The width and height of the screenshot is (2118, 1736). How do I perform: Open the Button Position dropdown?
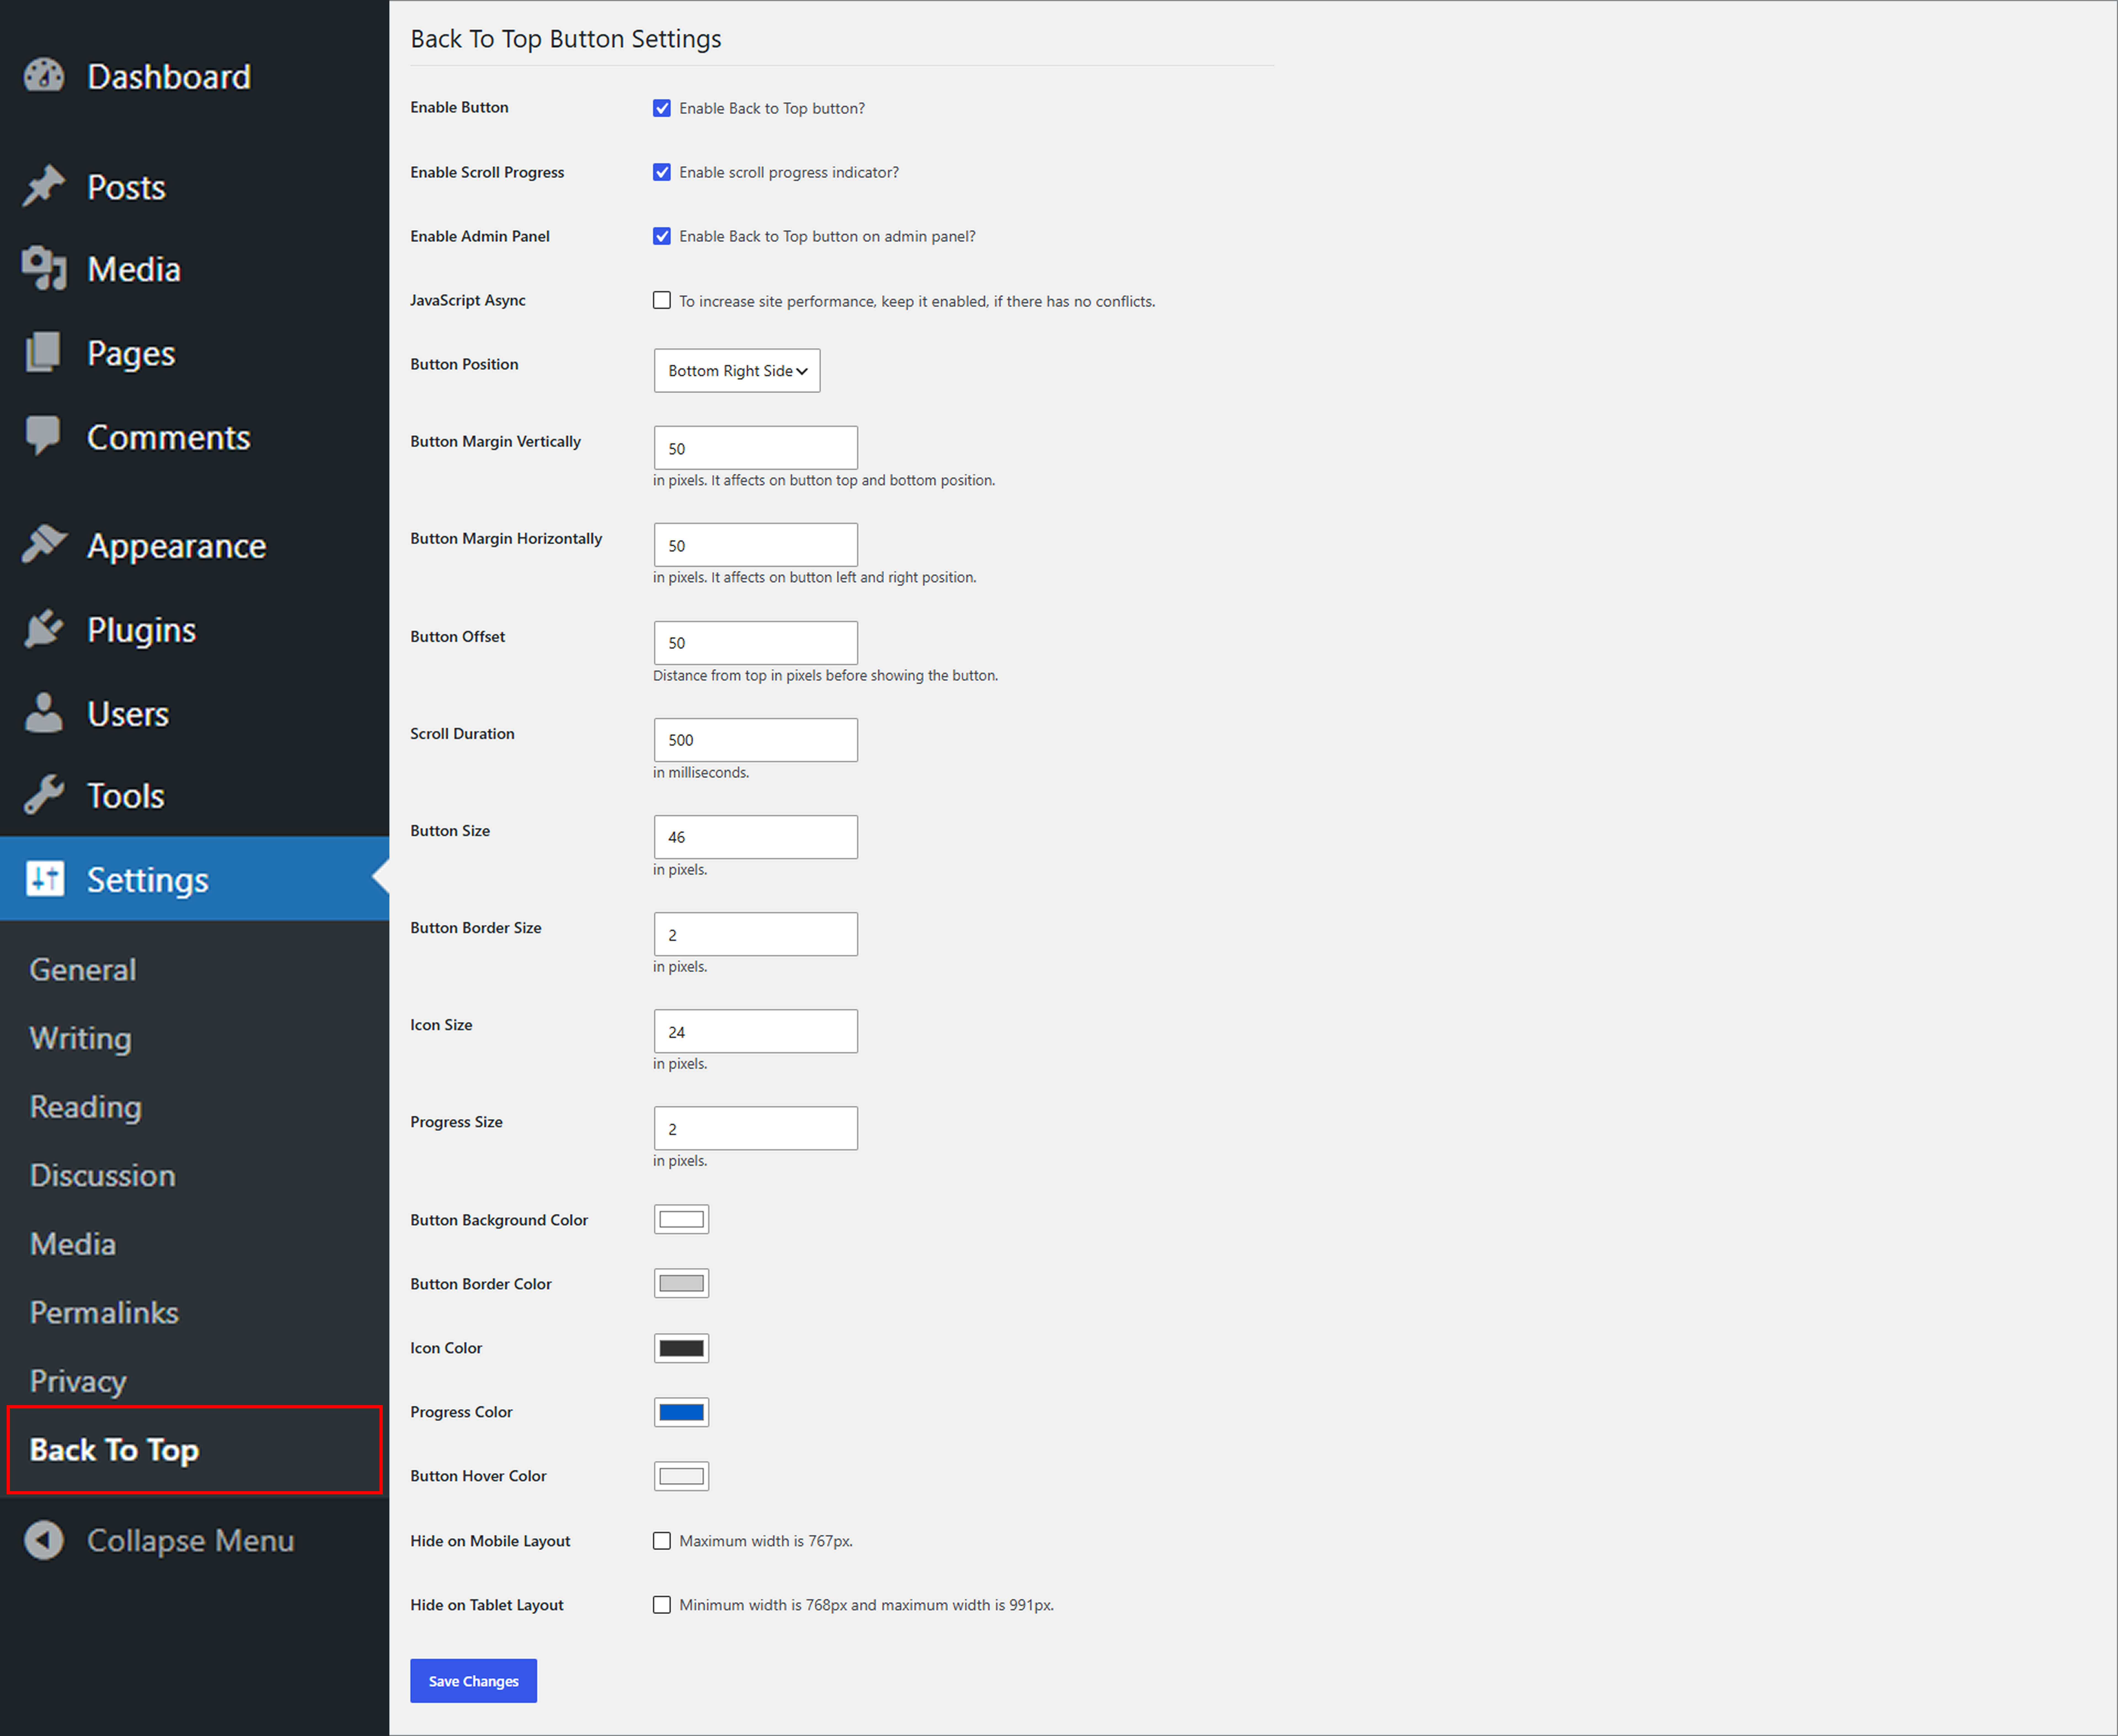coord(737,371)
